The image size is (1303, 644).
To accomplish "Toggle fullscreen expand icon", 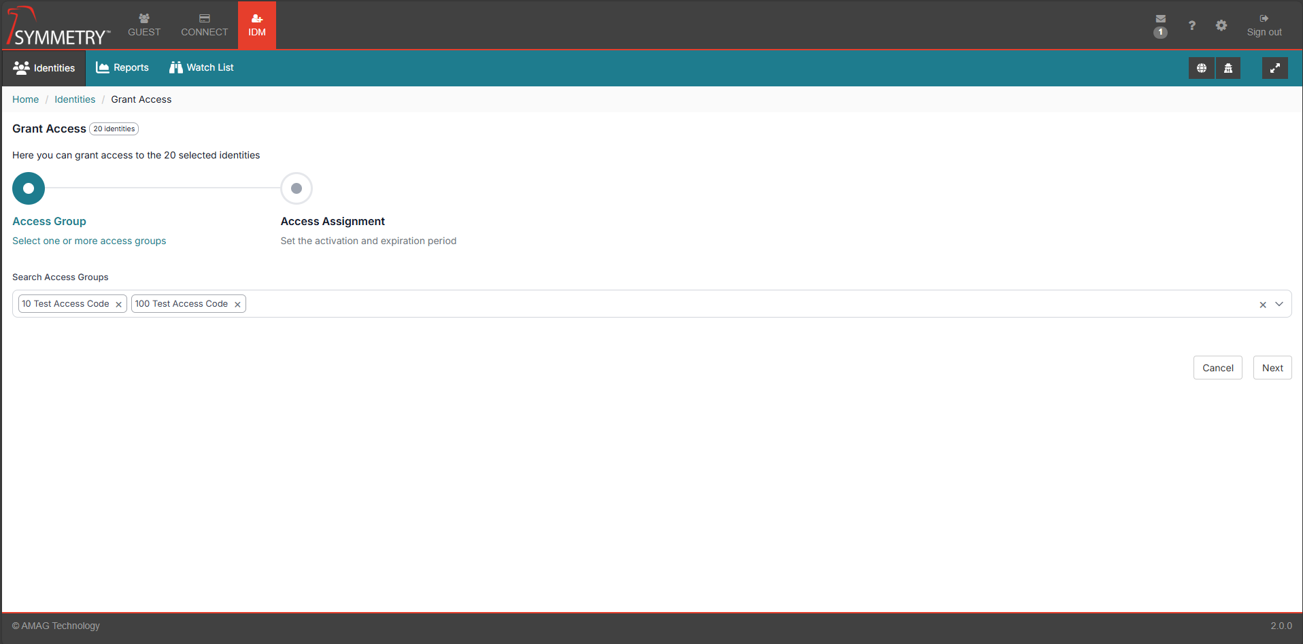I will tap(1274, 68).
